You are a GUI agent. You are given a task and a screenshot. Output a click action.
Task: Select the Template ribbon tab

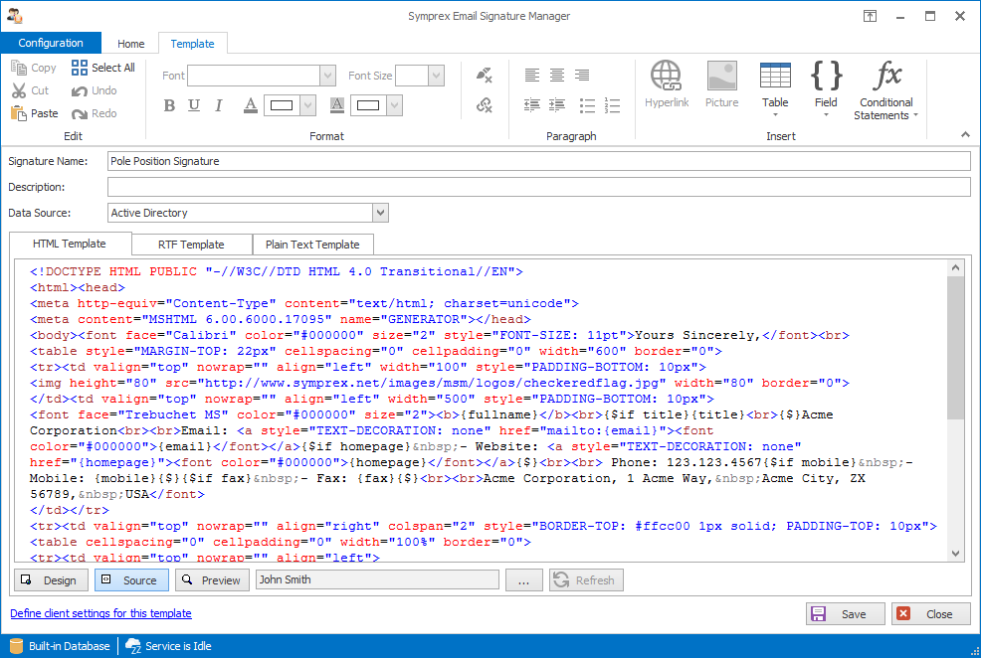pos(192,44)
